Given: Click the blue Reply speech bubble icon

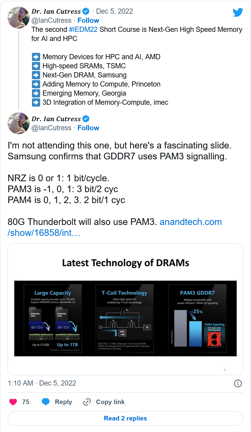Looking at the screenshot, I should click(x=46, y=402).
